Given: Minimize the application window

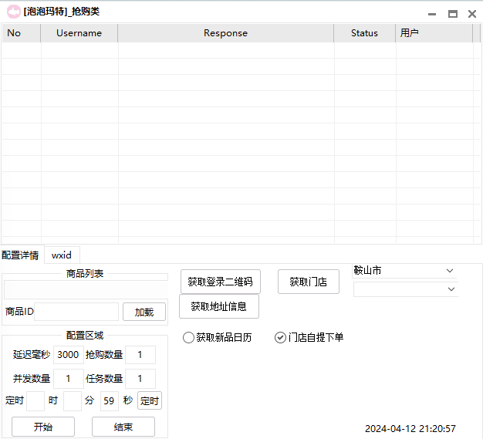Looking at the screenshot, I should 433,13.
